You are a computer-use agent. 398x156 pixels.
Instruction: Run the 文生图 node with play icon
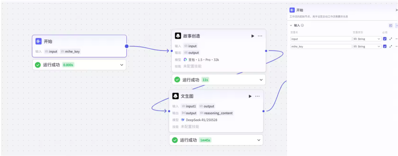(x=250, y=96)
